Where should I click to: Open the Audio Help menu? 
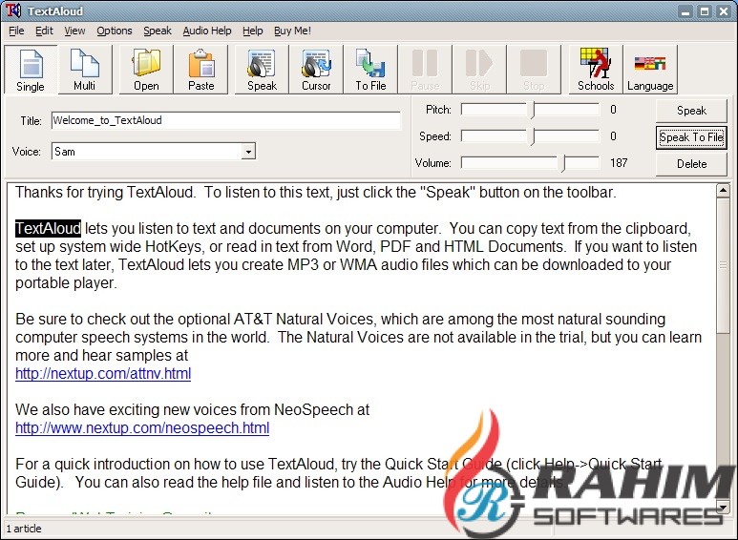coord(207,31)
